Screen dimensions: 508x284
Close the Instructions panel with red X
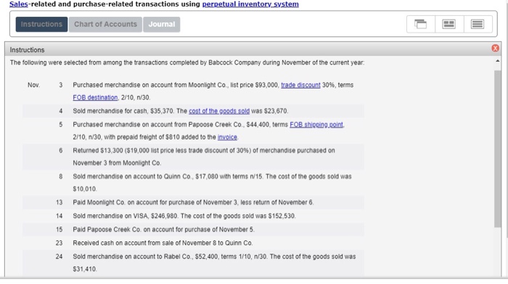[495, 49]
